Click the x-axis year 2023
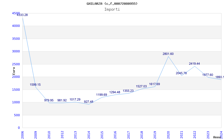 (x=208, y=135)
